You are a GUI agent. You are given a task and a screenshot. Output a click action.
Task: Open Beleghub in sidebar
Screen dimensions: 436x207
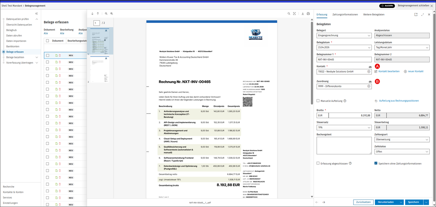(11, 30)
